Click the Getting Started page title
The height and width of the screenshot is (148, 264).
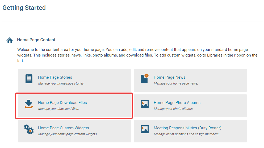point(24,8)
